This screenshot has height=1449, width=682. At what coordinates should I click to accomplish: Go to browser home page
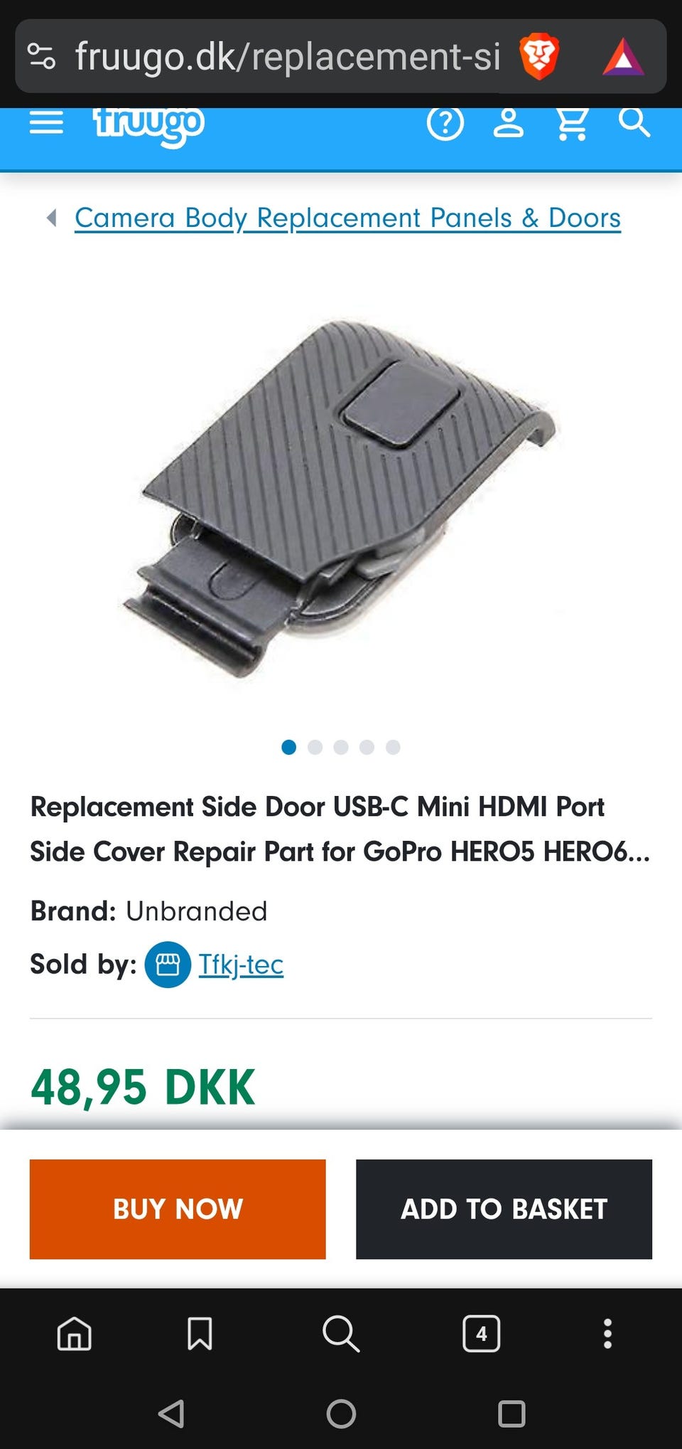coord(75,1334)
